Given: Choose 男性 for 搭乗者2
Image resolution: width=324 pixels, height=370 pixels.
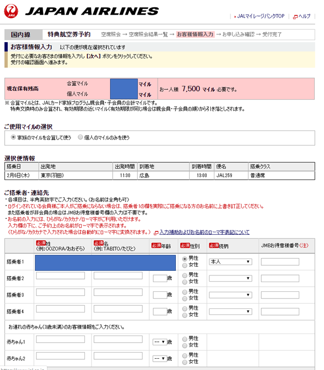Looking at the screenshot, I should 185,275.
